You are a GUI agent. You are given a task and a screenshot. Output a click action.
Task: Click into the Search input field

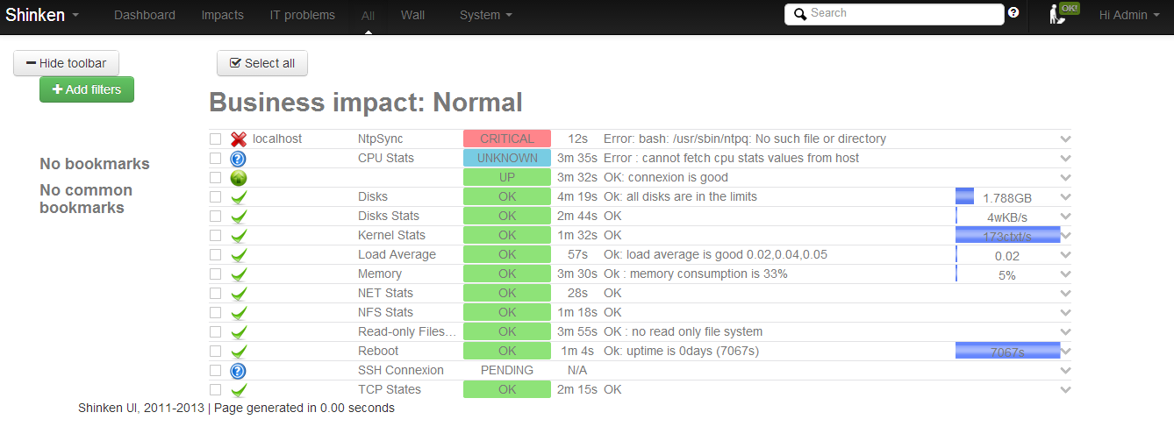pos(894,14)
